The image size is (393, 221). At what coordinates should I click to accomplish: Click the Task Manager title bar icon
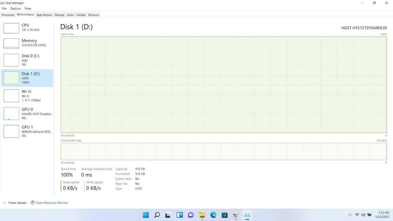click(x=2, y=3)
